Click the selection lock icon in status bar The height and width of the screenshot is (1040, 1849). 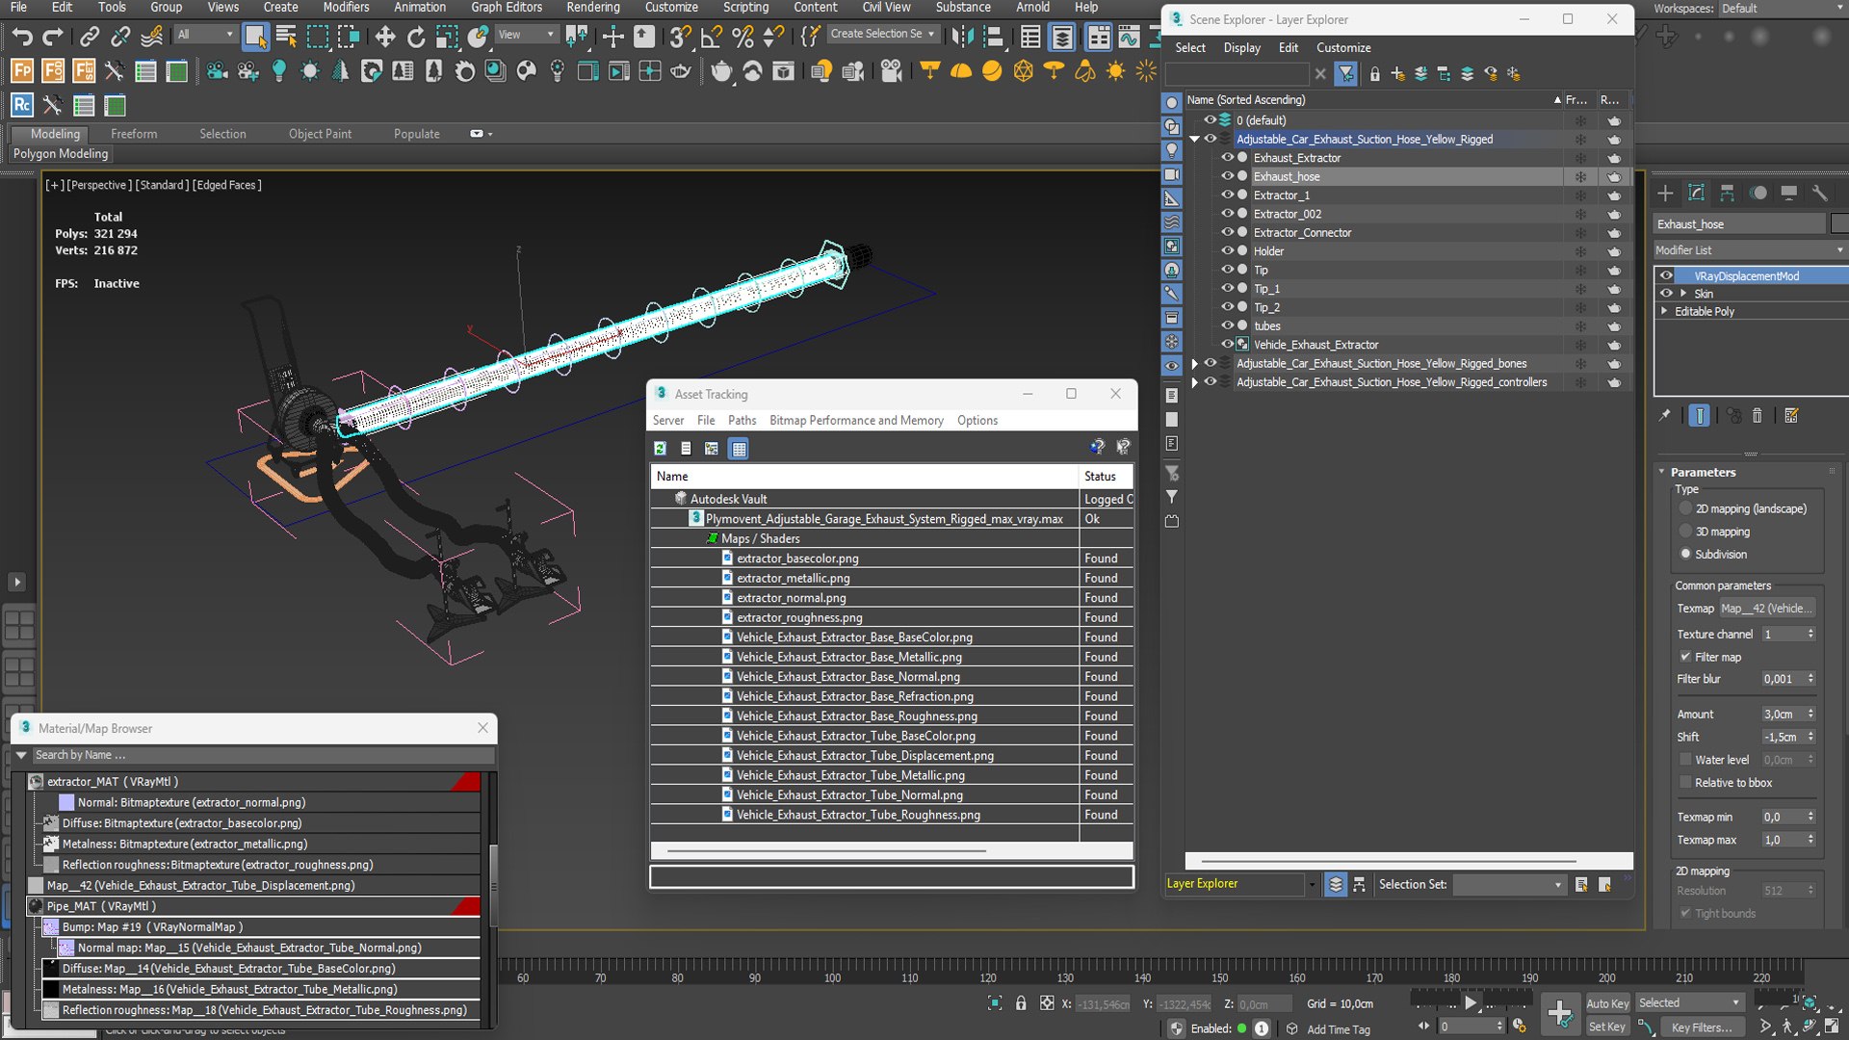[1021, 1003]
